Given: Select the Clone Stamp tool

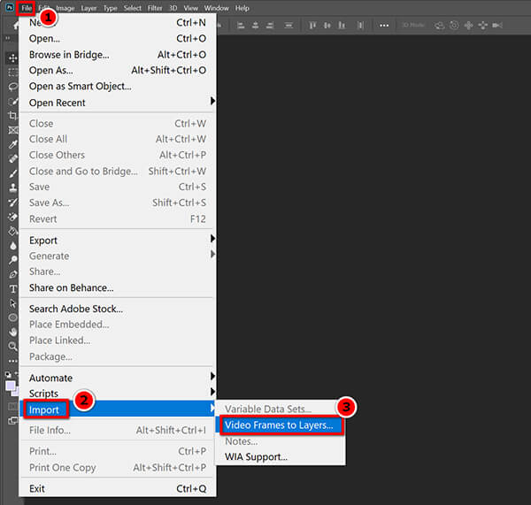Looking at the screenshot, I should coord(13,187).
